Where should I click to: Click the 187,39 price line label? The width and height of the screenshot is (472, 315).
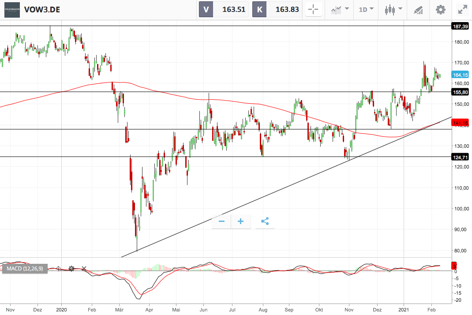pyautogui.click(x=460, y=26)
